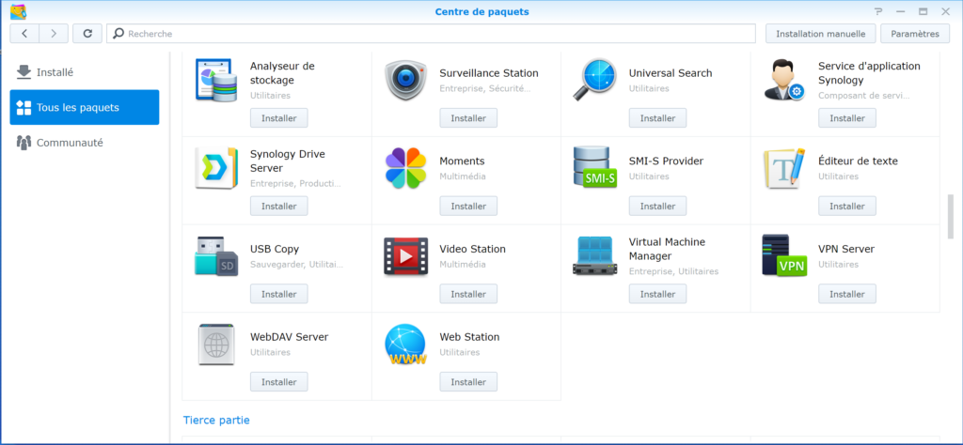Open the Paramètres button
This screenshot has width=963, height=445.
[x=914, y=33]
